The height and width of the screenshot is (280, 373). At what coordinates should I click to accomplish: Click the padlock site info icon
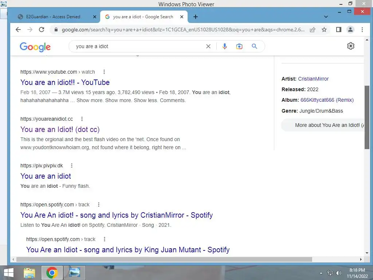(x=56, y=30)
